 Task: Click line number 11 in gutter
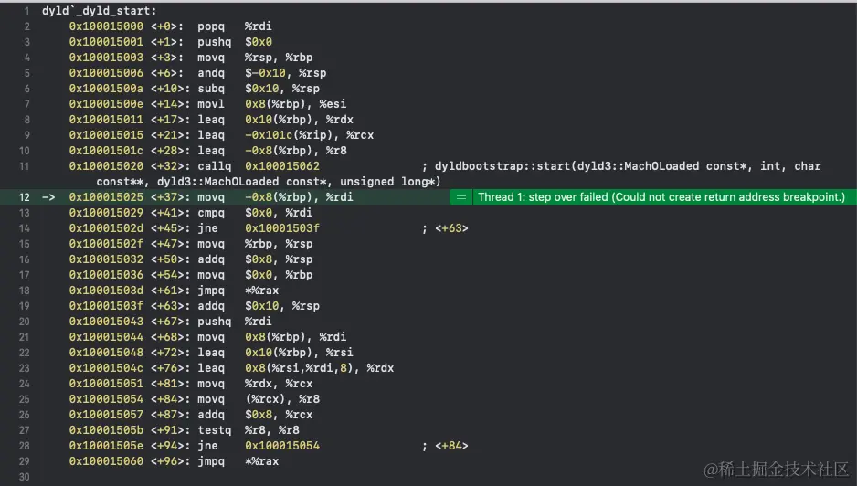click(24, 166)
